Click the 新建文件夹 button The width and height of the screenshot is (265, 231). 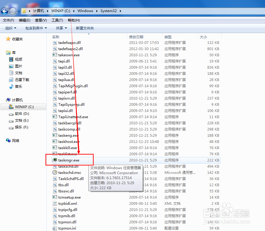pyautogui.click(x=85, y=28)
